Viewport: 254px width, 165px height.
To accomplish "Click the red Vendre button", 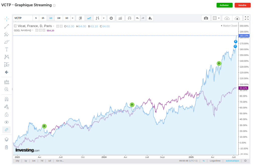I will coord(242,5).
